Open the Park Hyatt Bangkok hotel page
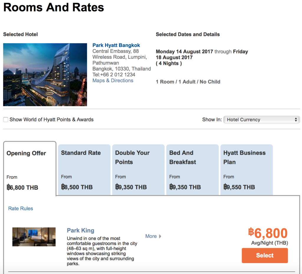Viewport: 302px width, 274px height. (x=116, y=45)
